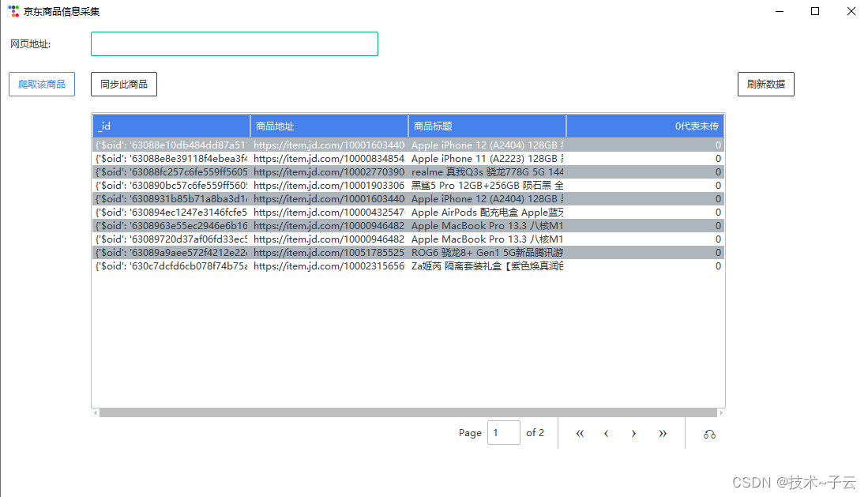Maximize the 京东商品信息采集 window
868x497 pixels.
[815, 11]
